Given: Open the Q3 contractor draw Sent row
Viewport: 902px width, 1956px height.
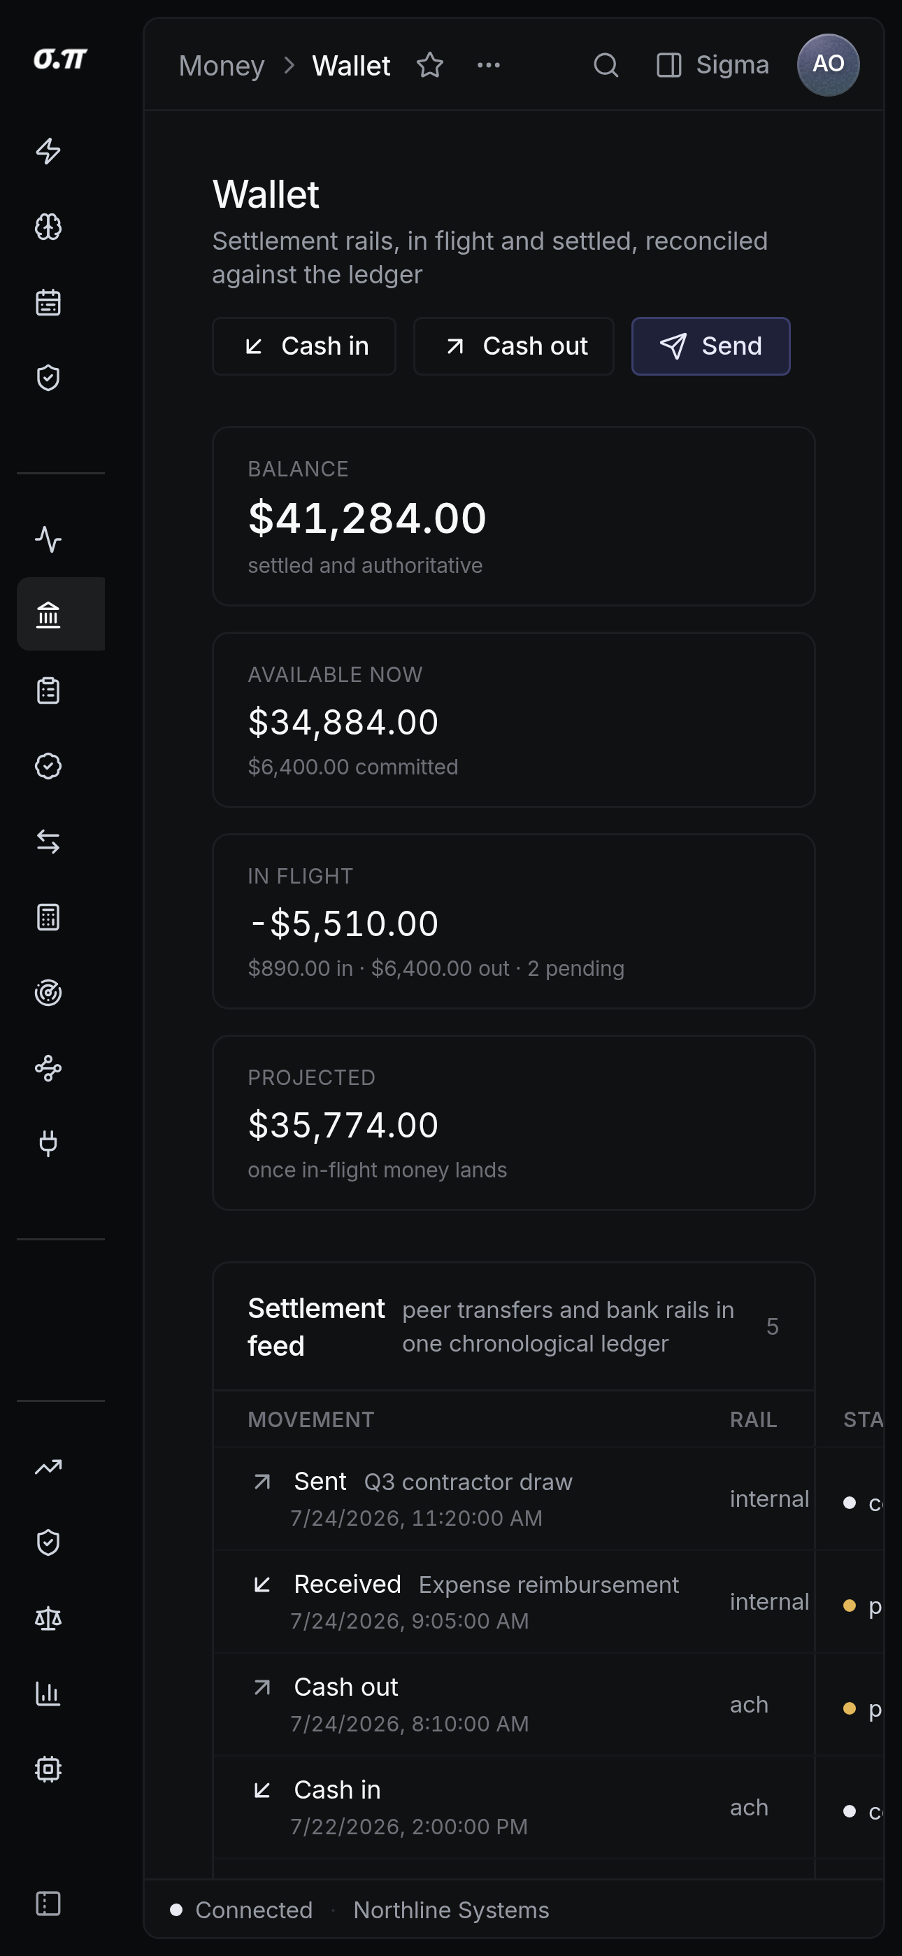Looking at the screenshot, I should point(513,1499).
